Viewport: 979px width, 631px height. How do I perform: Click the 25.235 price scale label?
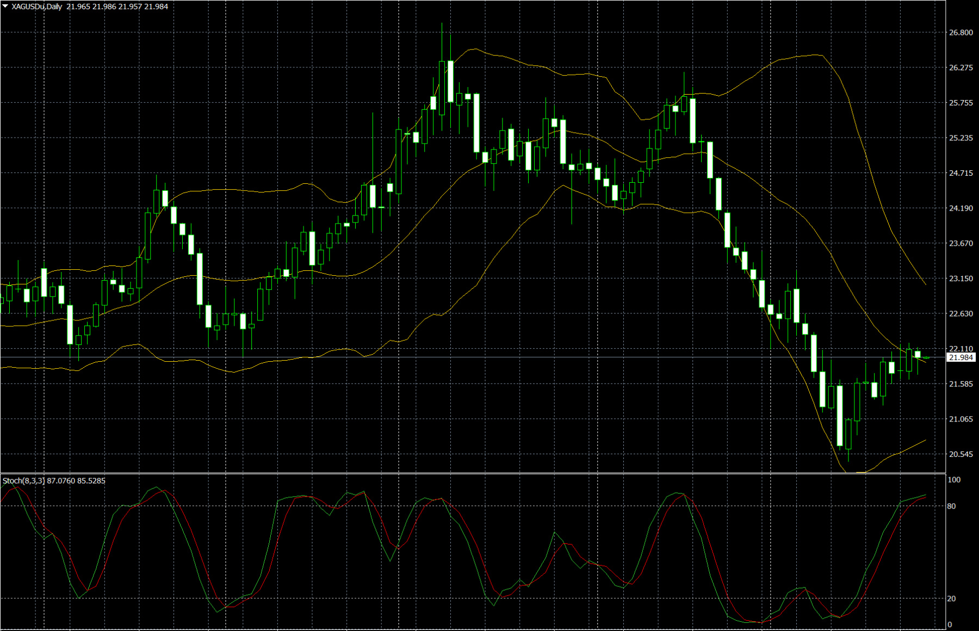(x=961, y=138)
